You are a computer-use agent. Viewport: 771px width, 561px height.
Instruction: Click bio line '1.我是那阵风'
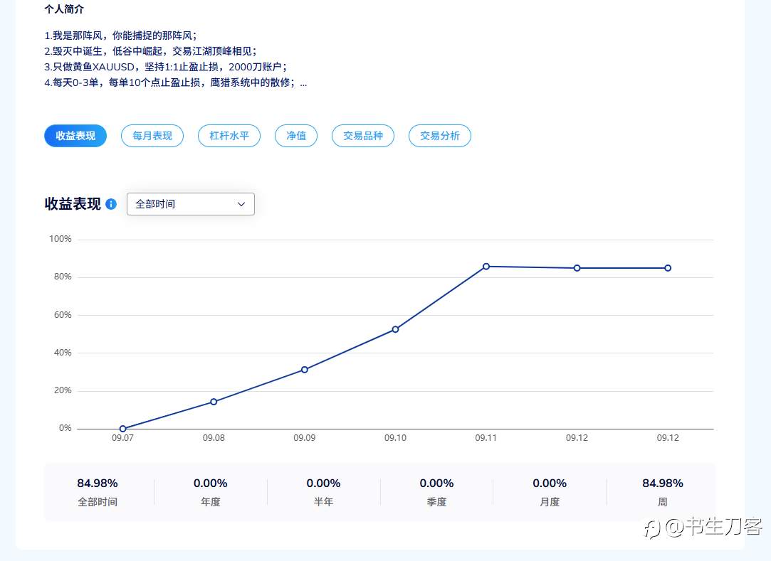[120, 36]
